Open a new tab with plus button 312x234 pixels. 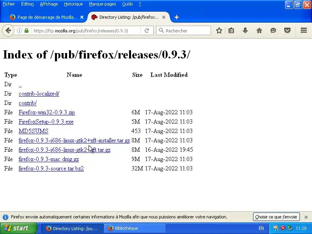(x=177, y=17)
